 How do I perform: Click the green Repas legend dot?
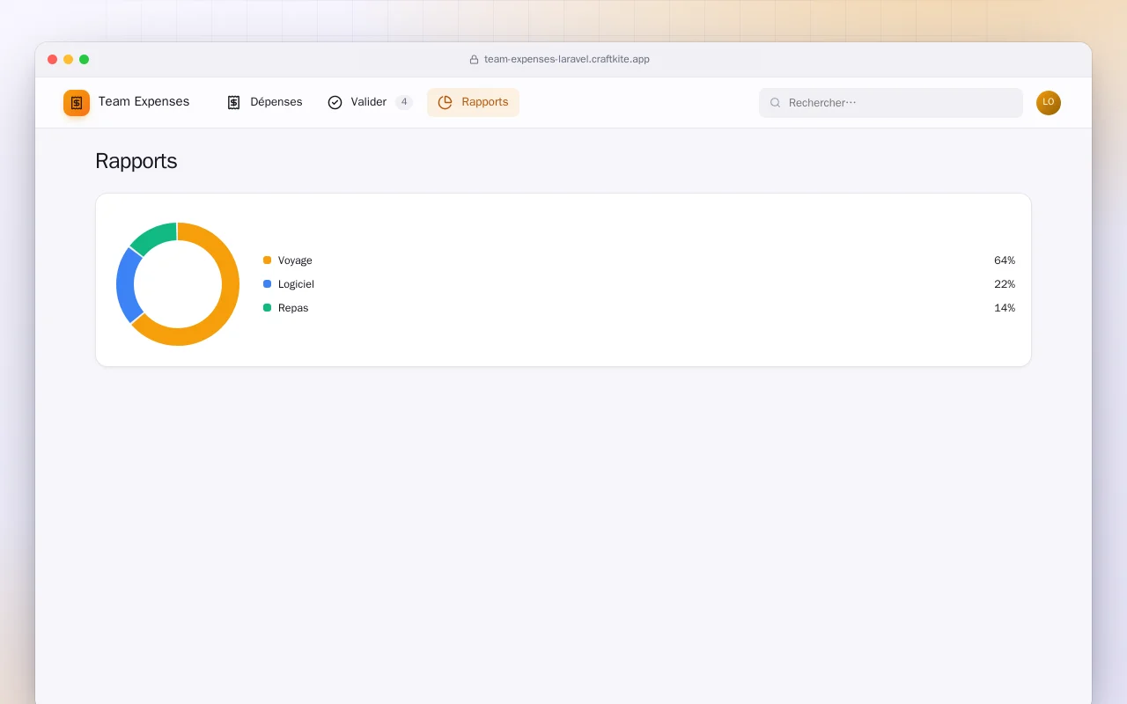click(267, 308)
